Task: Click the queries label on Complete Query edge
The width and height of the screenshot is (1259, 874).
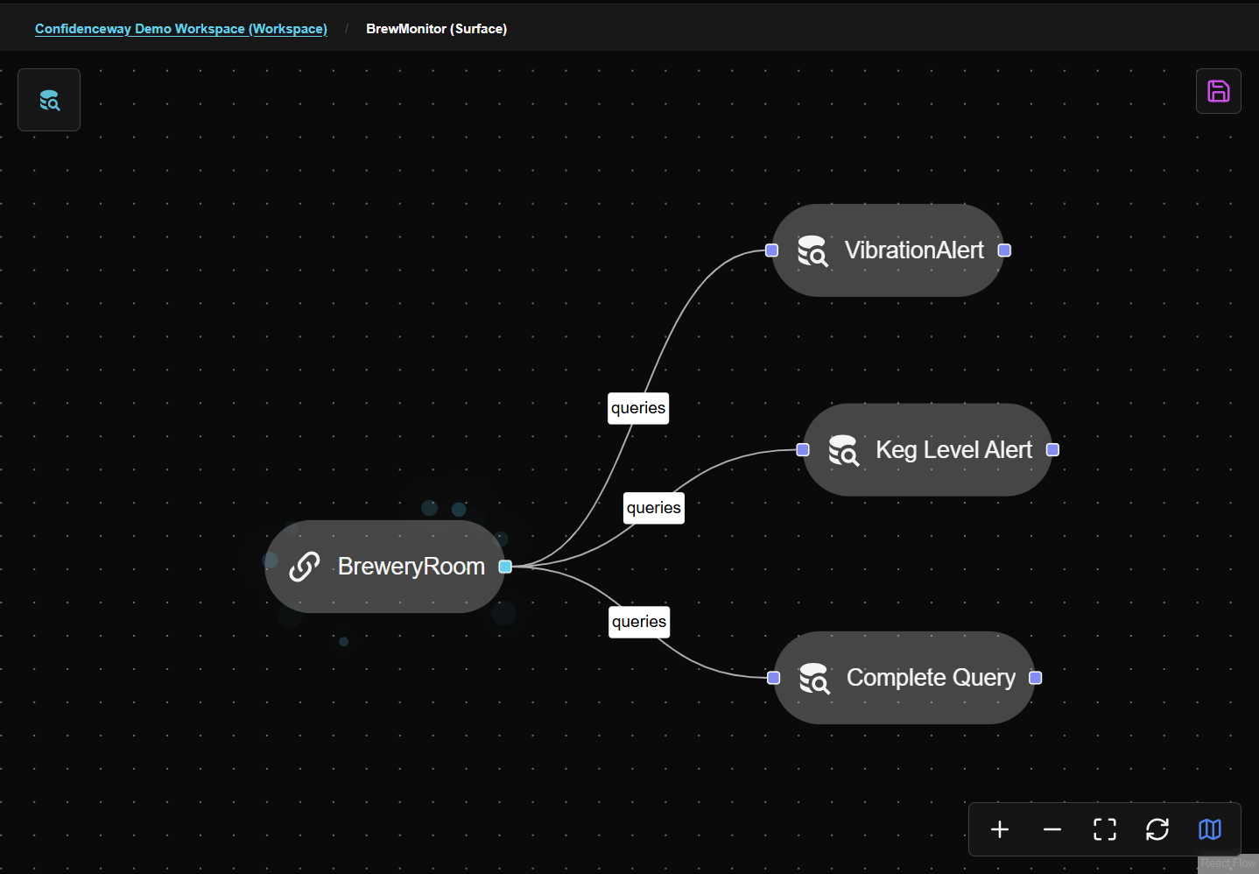Action: point(639,622)
